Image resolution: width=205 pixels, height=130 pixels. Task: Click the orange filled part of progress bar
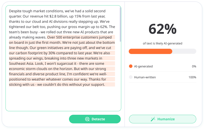tap(150, 51)
